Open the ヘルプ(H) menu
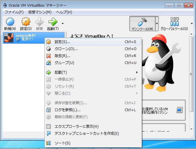 click(x=64, y=12)
